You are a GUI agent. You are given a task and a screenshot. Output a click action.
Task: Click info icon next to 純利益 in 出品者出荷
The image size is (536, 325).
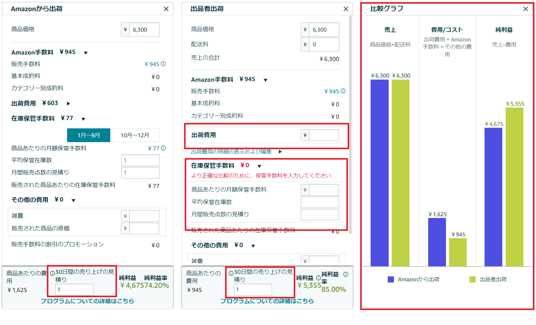pos(318,278)
